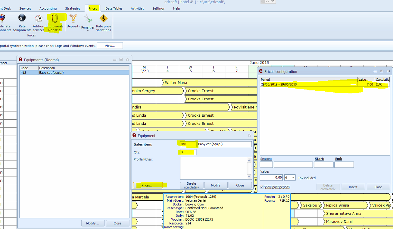The height and width of the screenshot is (229, 393).
Task: Click the Description column header
Action: tap(84, 68)
